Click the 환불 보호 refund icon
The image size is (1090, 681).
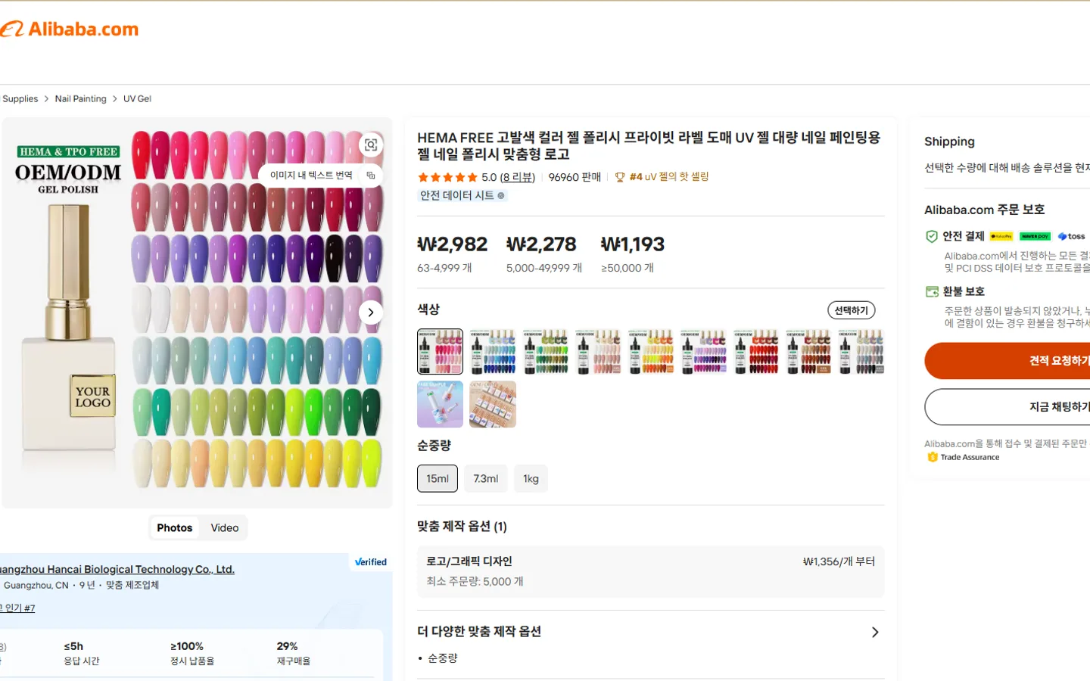click(932, 292)
